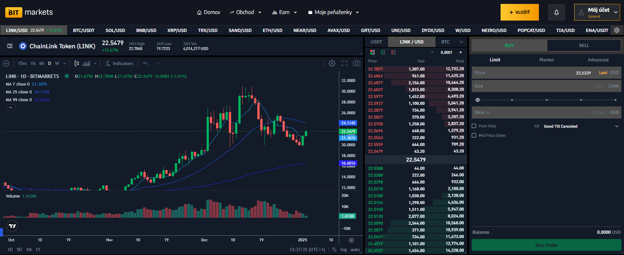Viewport: 624px width, 255px height.
Task: Open chart settings gear icon
Action: (332, 63)
